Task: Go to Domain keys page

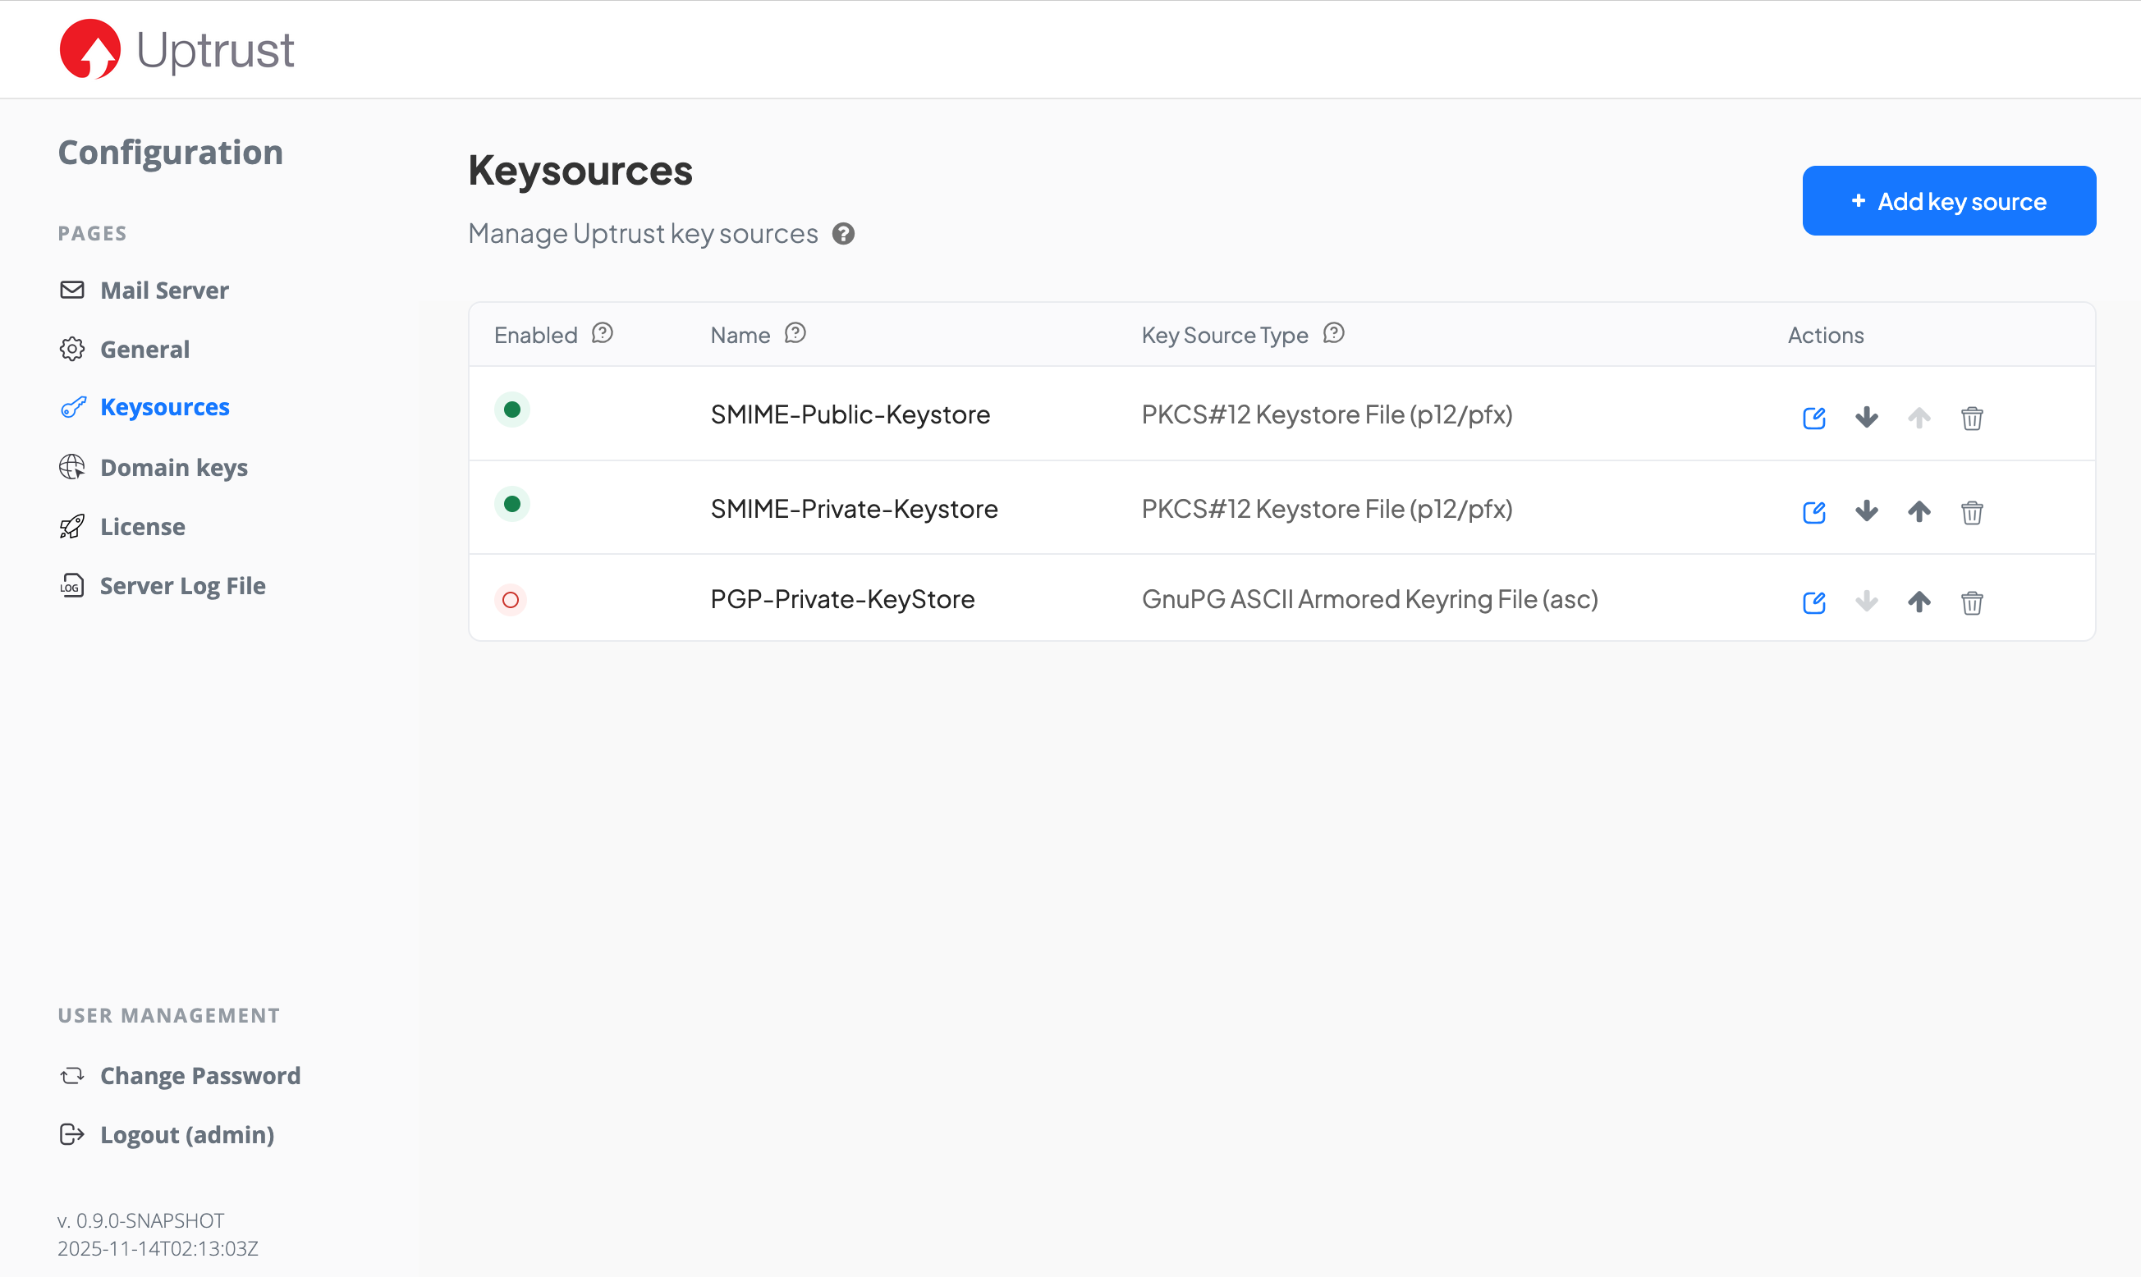Action: [173, 467]
